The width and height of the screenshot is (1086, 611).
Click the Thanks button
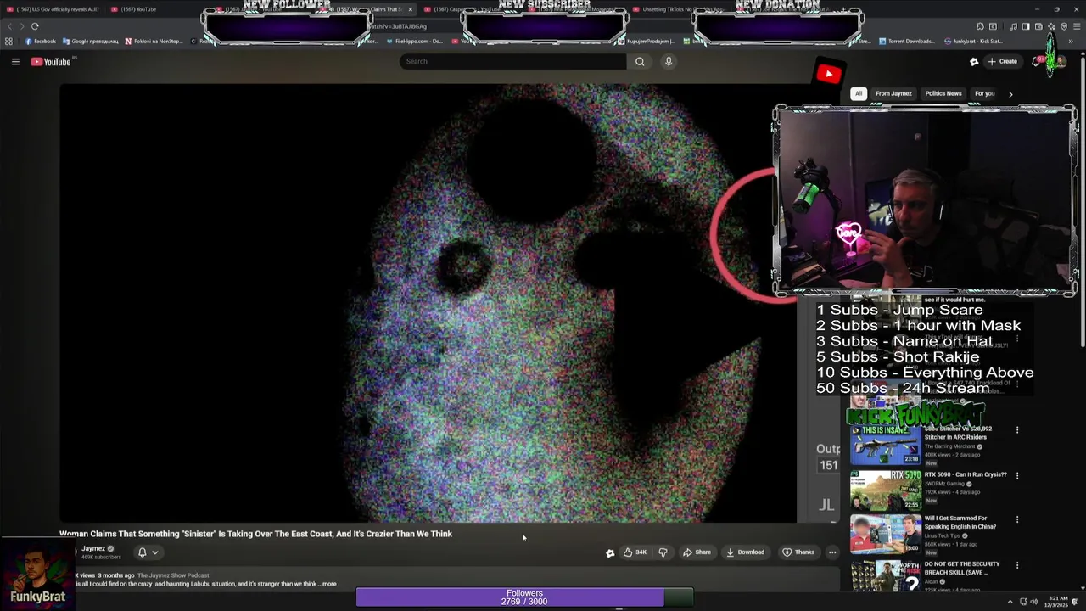click(x=798, y=552)
